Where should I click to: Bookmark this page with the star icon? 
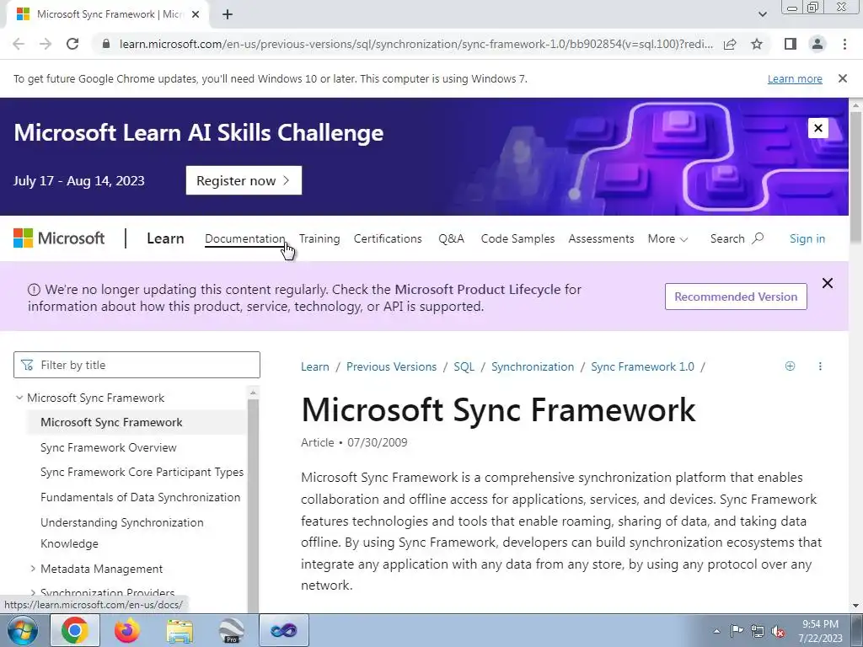click(x=757, y=44)
